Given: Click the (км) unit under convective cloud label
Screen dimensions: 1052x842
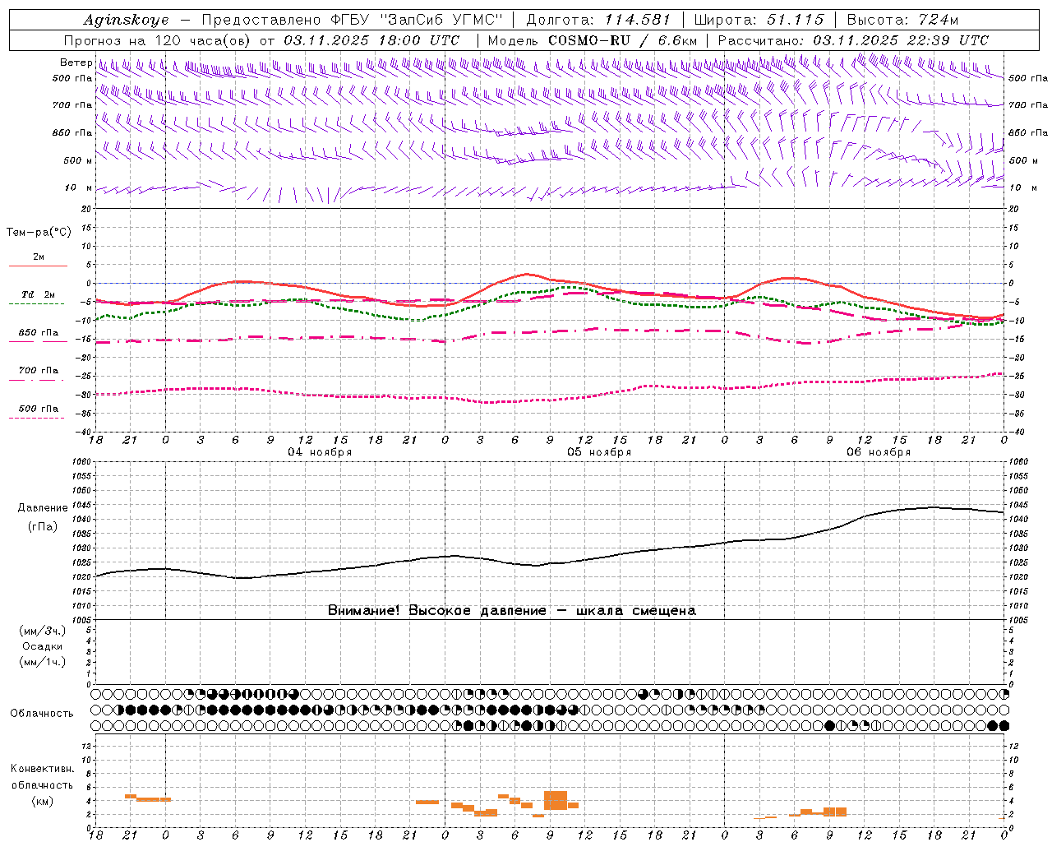Looking at the screenshot, I should click(x=42, y=801).
